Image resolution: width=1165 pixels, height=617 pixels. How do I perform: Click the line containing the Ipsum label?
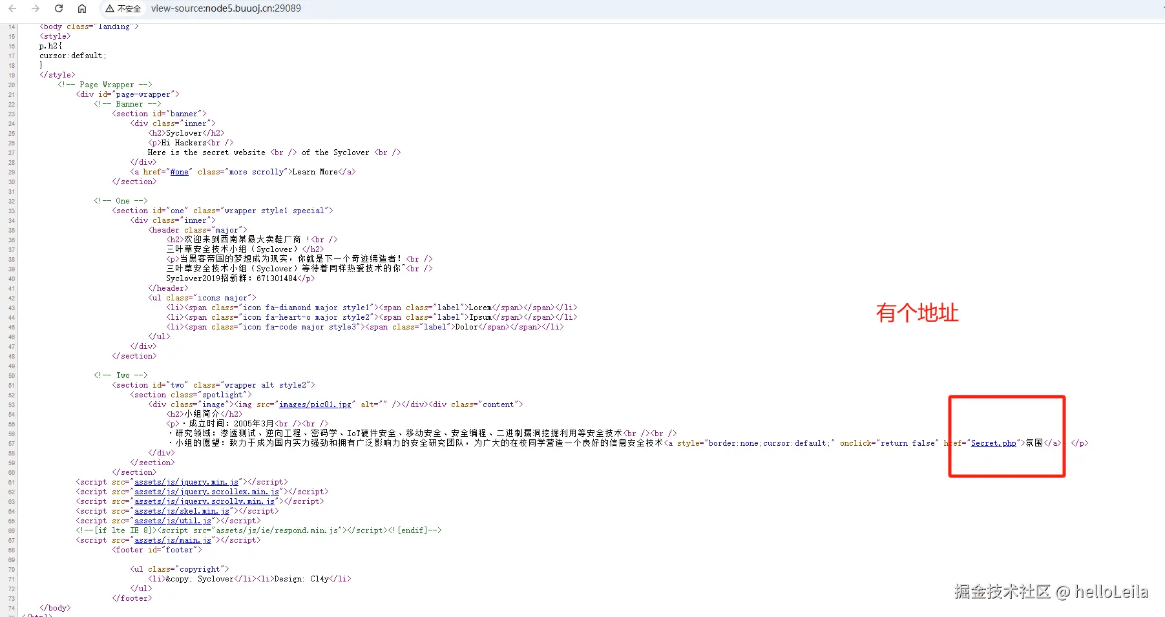coord(372,317)
